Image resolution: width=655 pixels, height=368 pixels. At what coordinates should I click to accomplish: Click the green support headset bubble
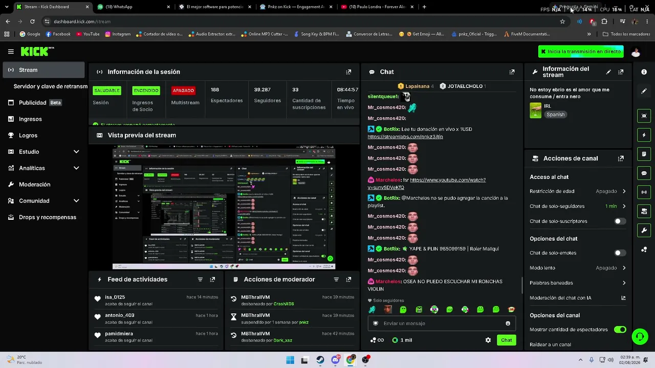pyautogui.click(x=640, y=336)
